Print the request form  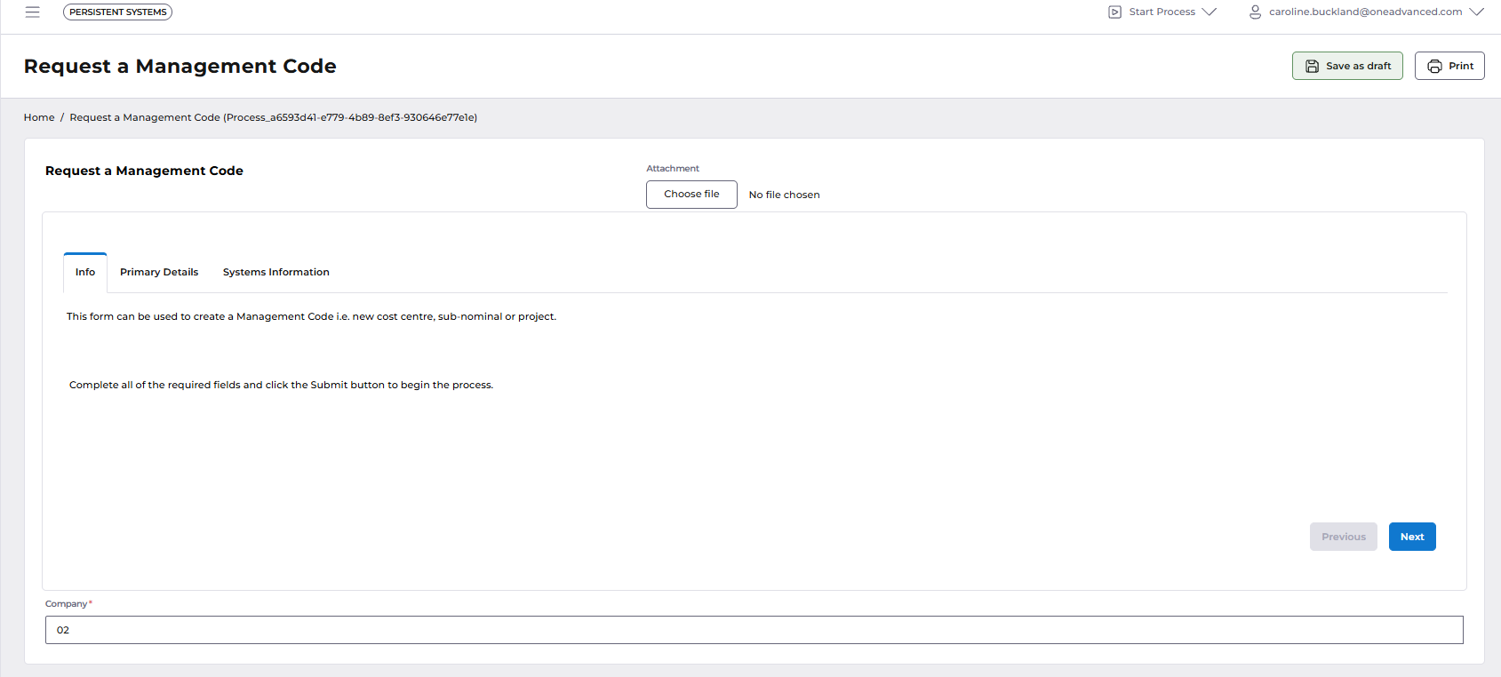(1449, 66)
